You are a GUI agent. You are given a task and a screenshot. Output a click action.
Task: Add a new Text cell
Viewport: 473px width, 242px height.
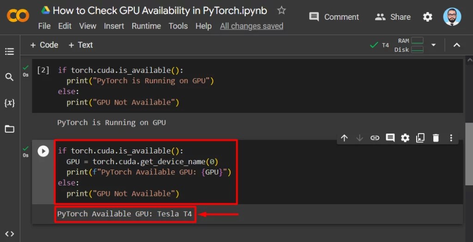(x=80, y=45)
